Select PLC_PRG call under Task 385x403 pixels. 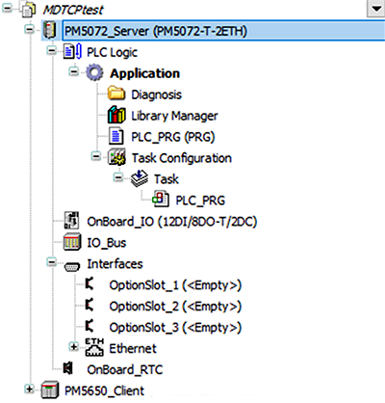point(200,201)
